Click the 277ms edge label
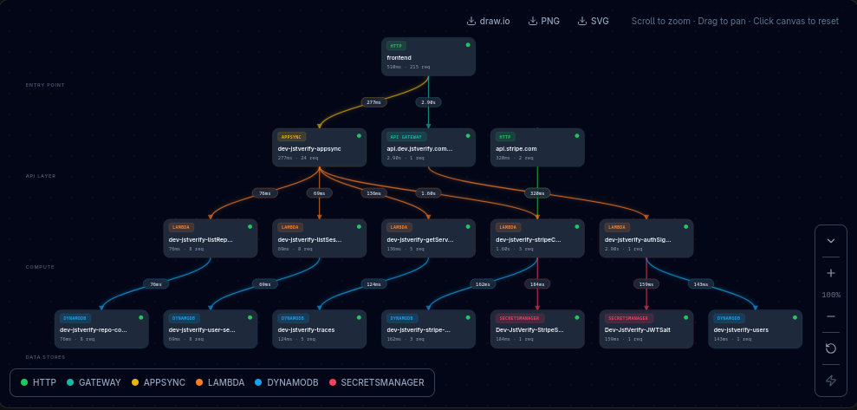Image resolution: width=857 pixels, height=410 pixels. tap(374, 102)
